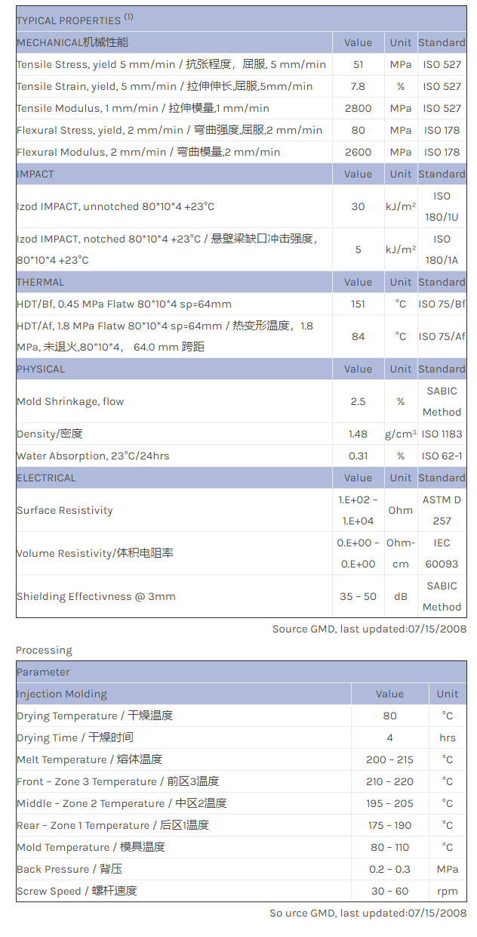The height and width of the screenshot is (937, 477).
Task: Select the Density value 1.48
Action: click(x=358, y=434)
